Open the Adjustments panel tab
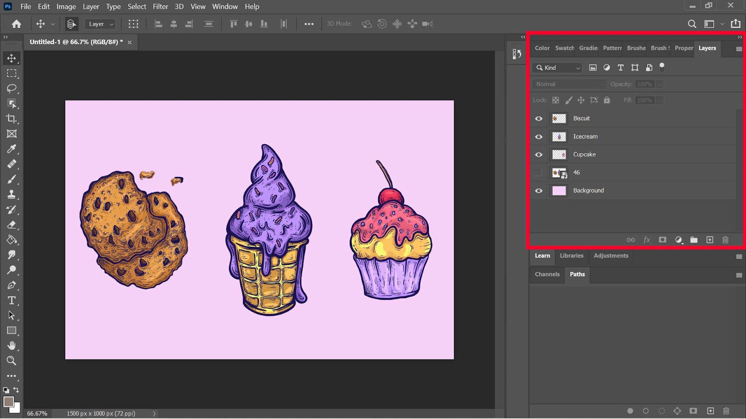 pyautogui.click(x=611, y=256)
